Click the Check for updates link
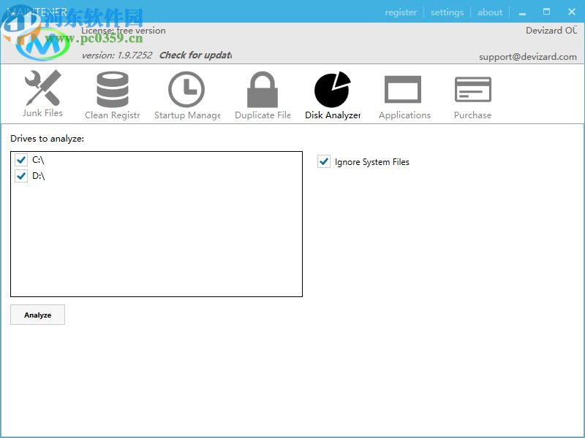 point(195,55)
